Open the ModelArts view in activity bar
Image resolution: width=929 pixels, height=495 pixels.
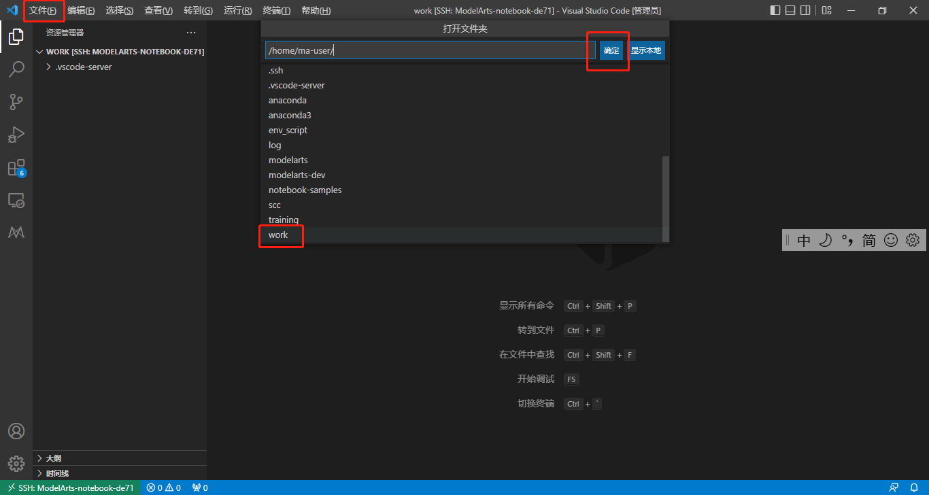(x=16, y=233)
